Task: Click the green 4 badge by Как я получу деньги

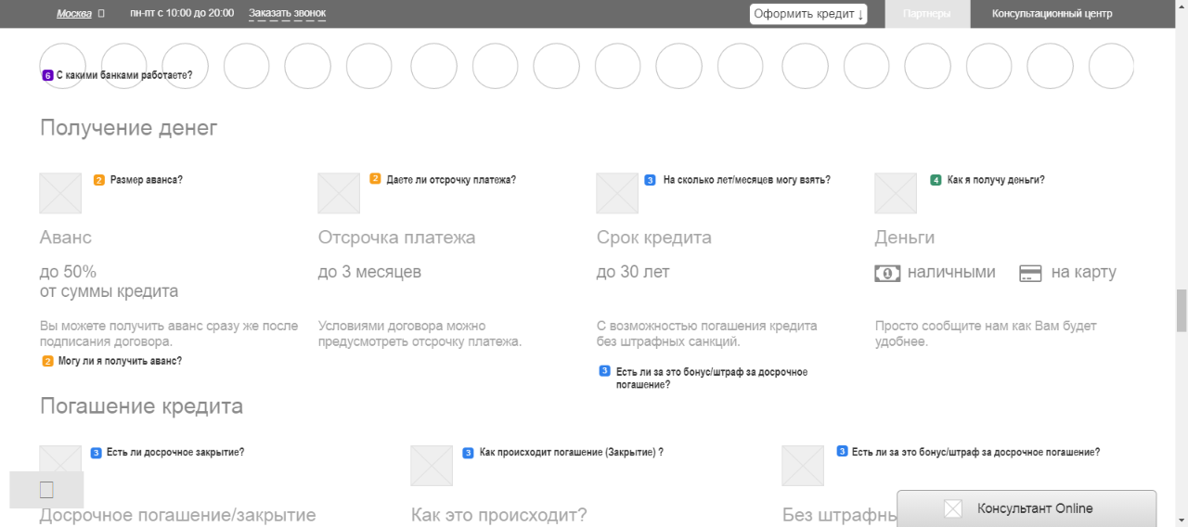Action: (936, 180)
